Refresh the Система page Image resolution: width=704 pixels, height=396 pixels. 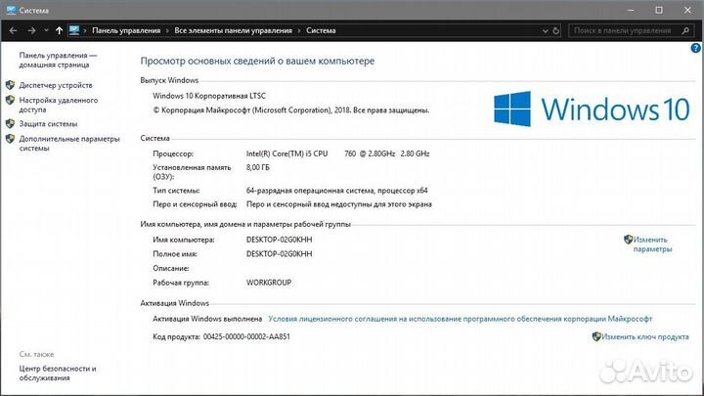click(x=555, y=31)
